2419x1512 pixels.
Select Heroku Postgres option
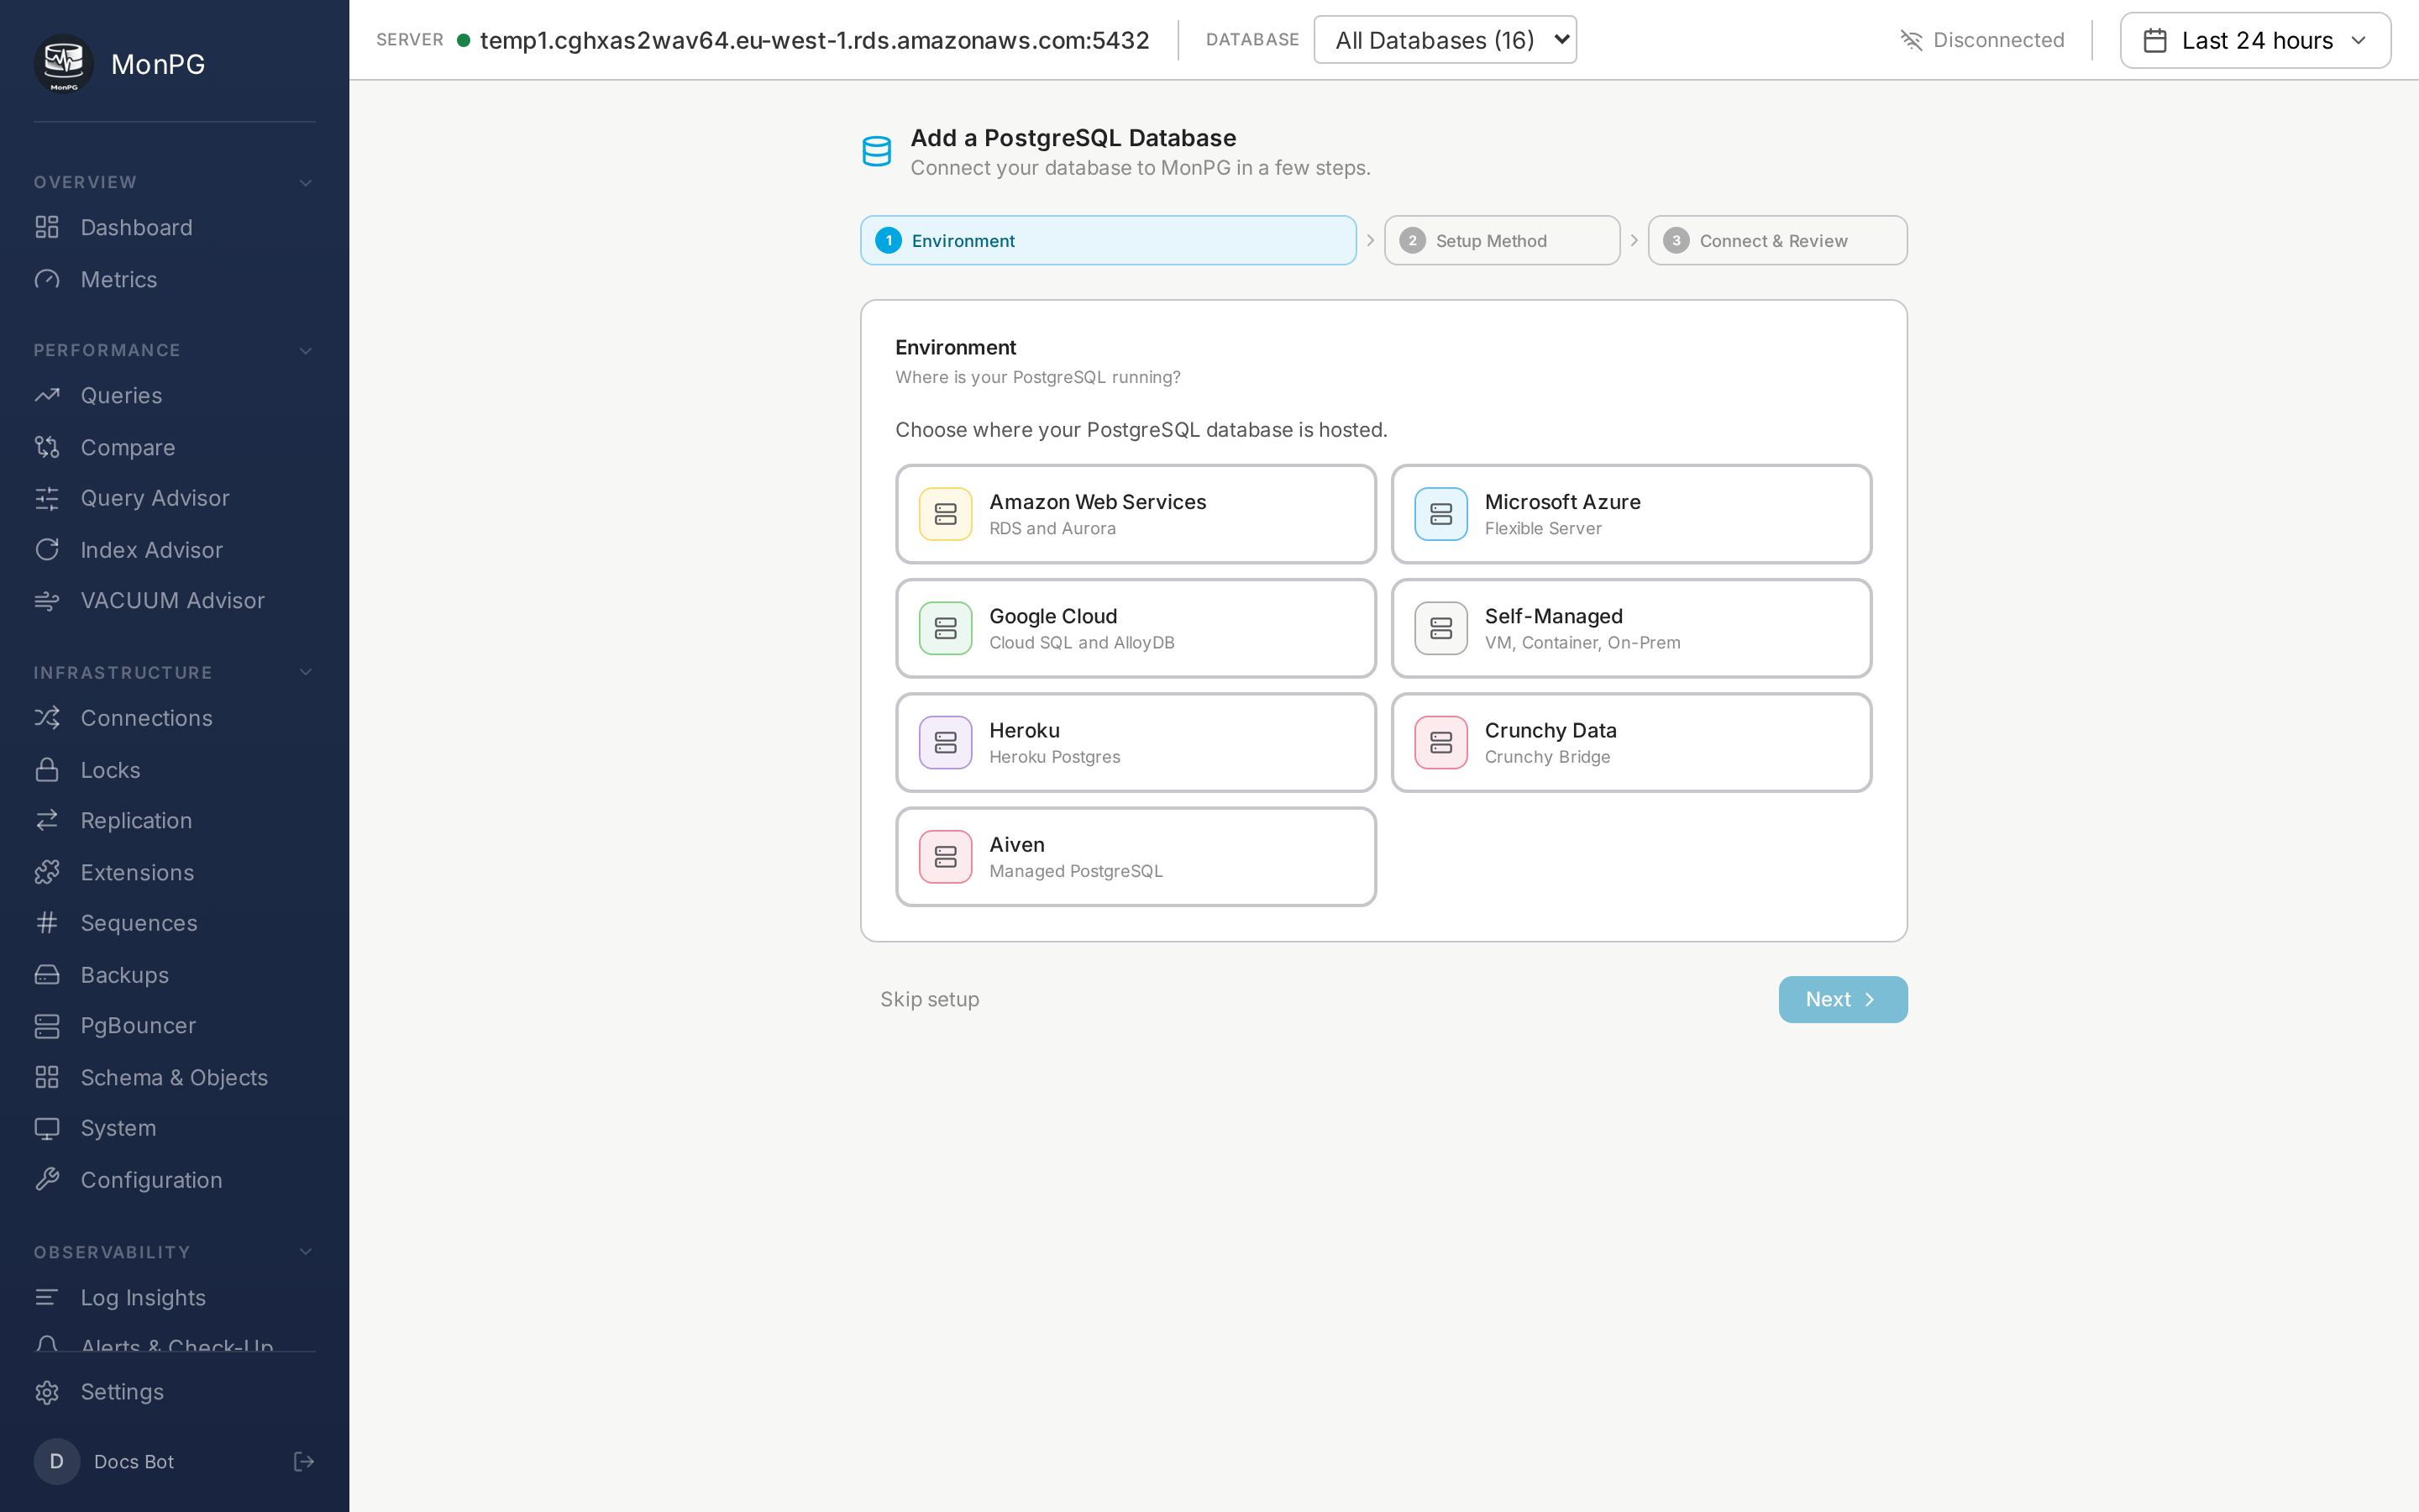(1136, 742)
